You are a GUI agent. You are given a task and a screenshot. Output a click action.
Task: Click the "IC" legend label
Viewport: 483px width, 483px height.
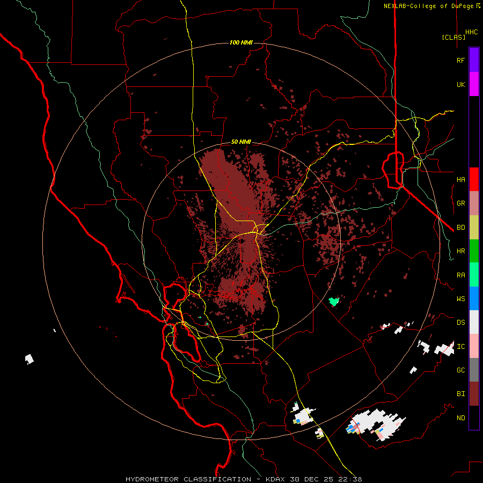pos(461,347)
